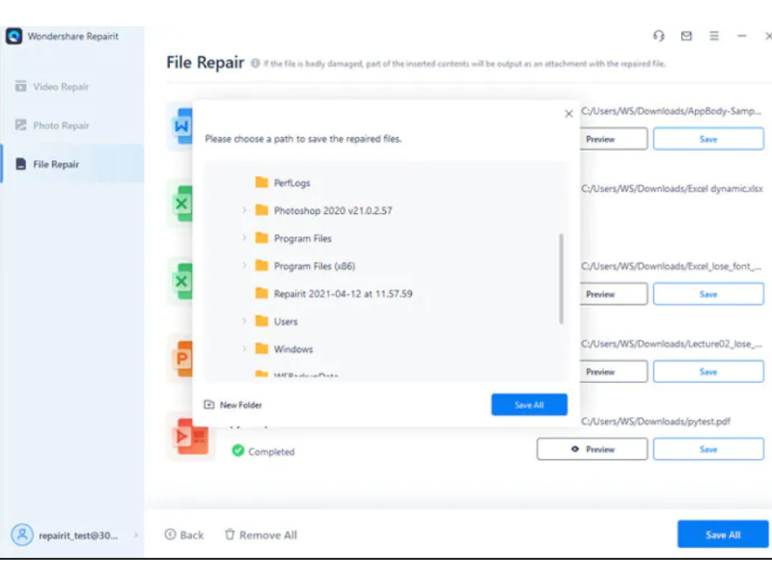Click the Word document file icon
Image resolution: width=772 pixels, height=579 pixels.
(x=181, y=126)
